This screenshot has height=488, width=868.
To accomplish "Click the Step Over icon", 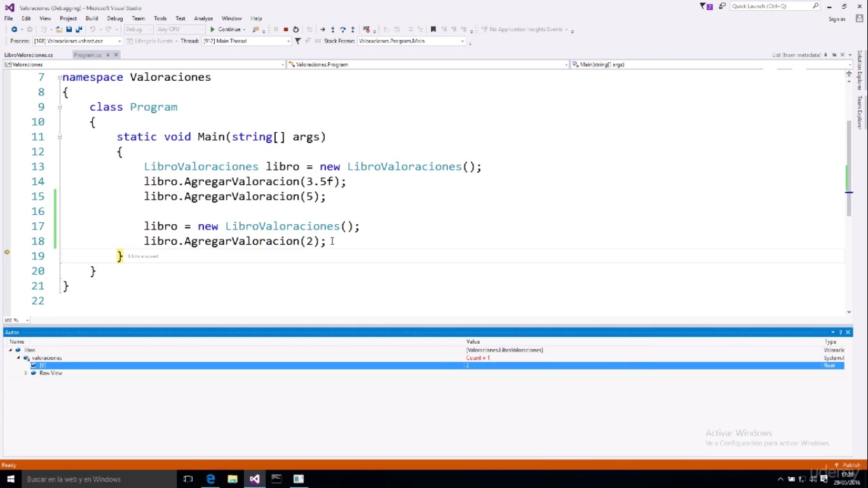I will pyautogui.click(x=343, y=29).
